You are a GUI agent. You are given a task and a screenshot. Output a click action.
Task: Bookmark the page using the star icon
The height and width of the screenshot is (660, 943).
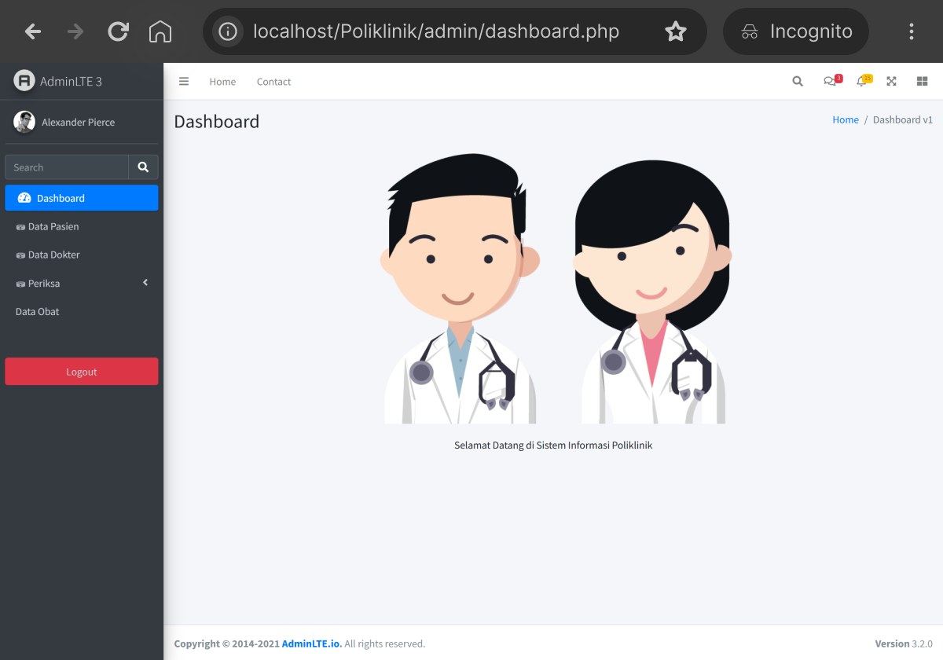[x=676, y=31]
